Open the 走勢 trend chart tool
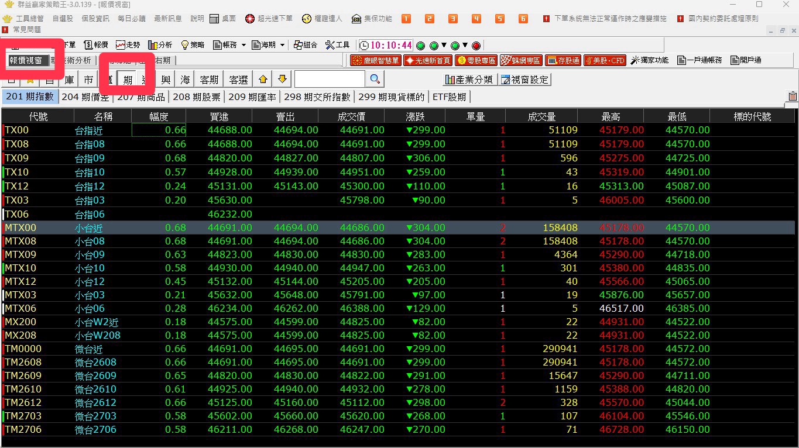 point(128,45)
